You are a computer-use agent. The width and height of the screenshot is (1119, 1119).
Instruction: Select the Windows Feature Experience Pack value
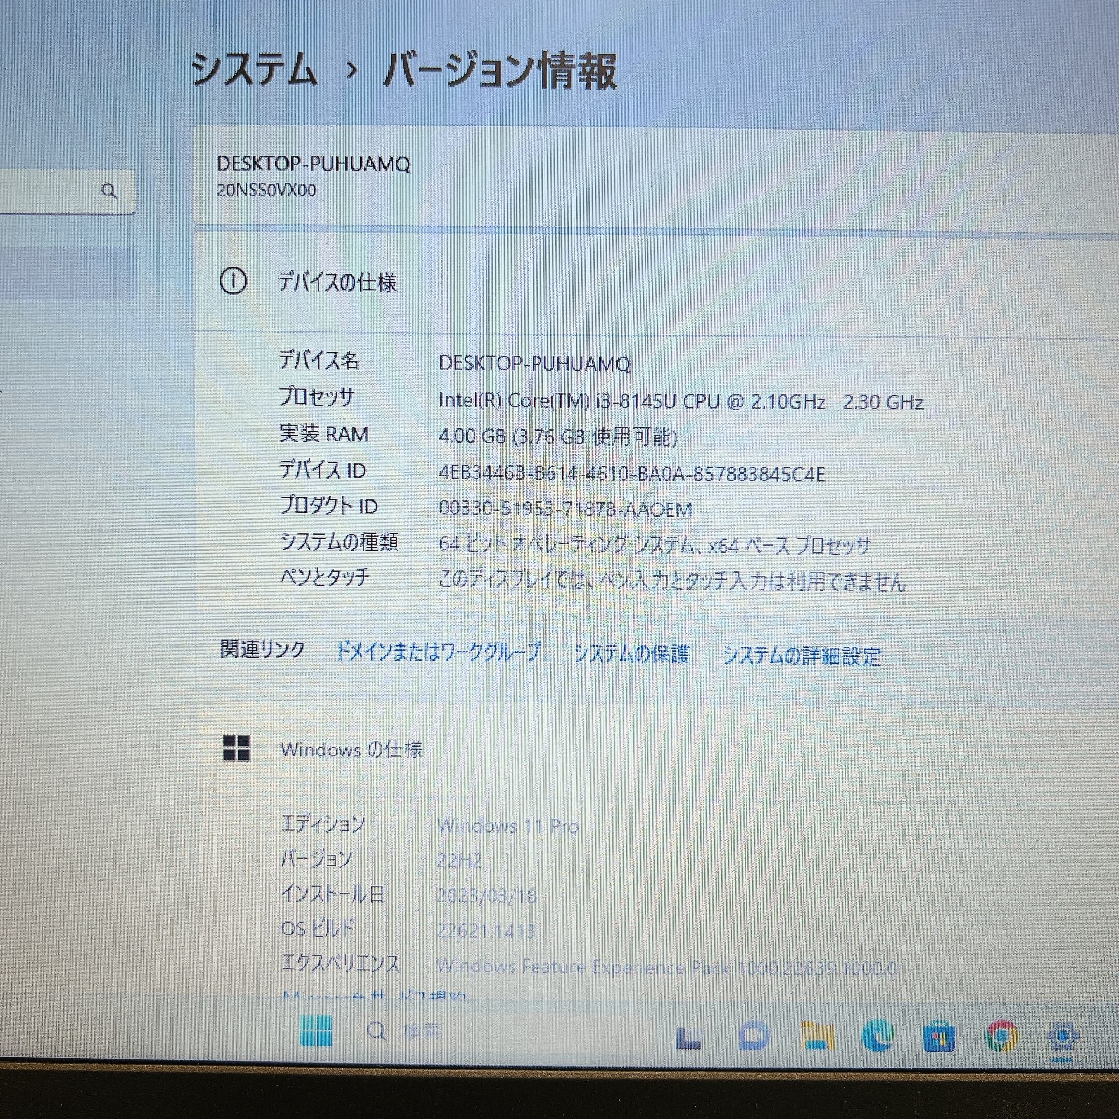pyautogui.click(x=666, y=967)
